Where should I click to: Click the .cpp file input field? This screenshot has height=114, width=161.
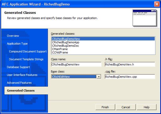130,77
